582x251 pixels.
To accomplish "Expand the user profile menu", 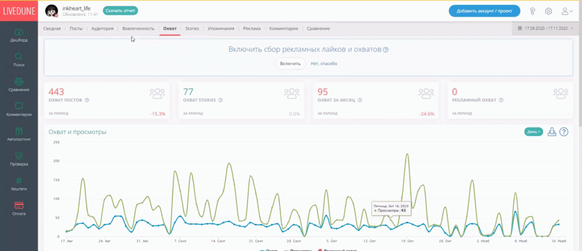I will coord(567,11).
